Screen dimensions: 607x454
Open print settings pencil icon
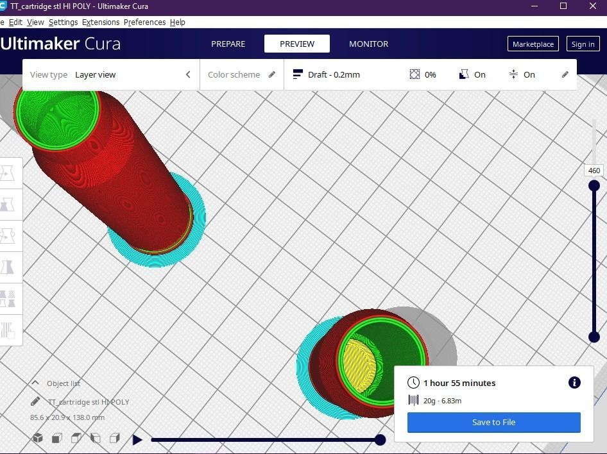tap(565, 74)
